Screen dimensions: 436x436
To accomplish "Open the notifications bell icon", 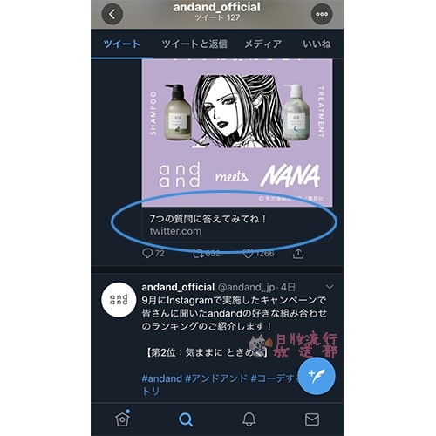I will tap(249, 419).
